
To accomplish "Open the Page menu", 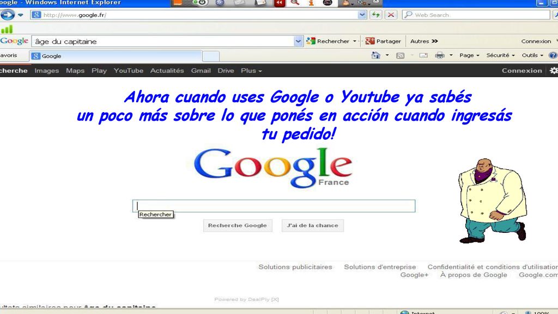I will coord(469,56).
